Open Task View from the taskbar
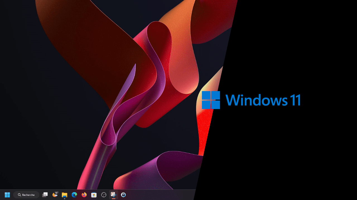Viewport: 357px width, 200px height. coord(45,195)
